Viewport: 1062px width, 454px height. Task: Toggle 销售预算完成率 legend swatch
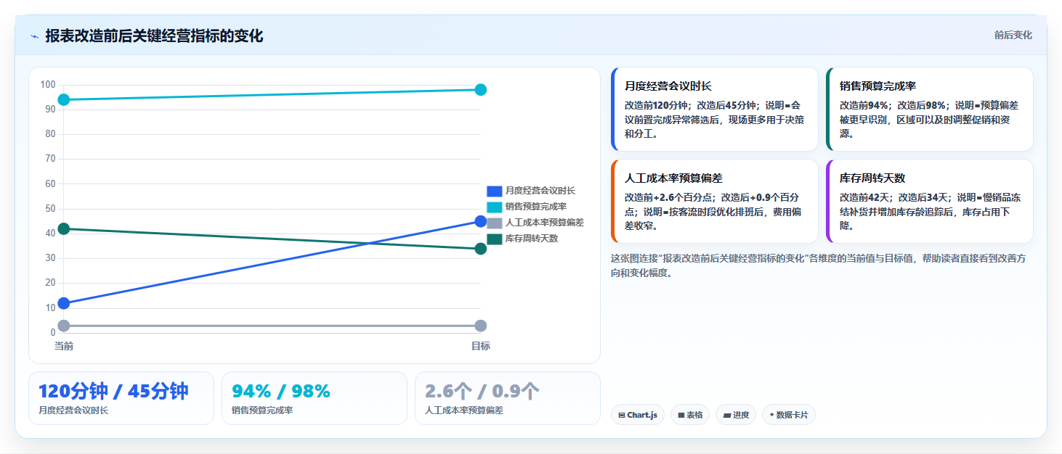[494, 207]
